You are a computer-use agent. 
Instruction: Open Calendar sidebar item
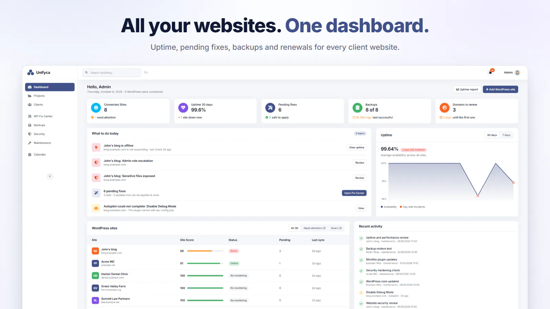point(50,154)
